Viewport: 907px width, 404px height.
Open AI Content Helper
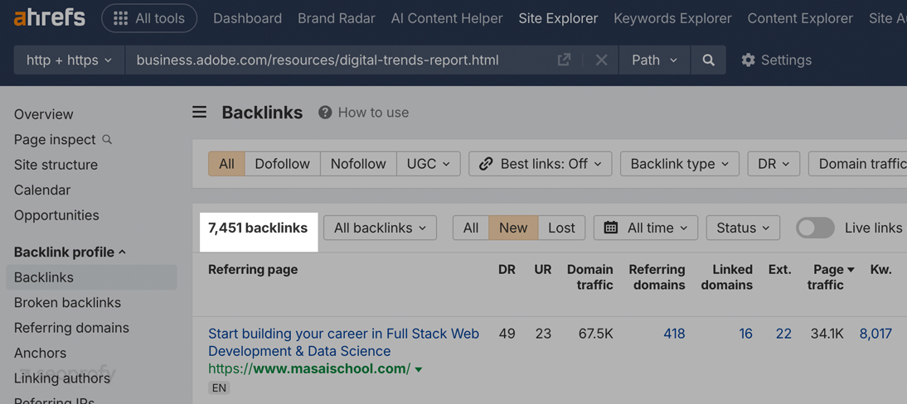[x=447, y=18]
